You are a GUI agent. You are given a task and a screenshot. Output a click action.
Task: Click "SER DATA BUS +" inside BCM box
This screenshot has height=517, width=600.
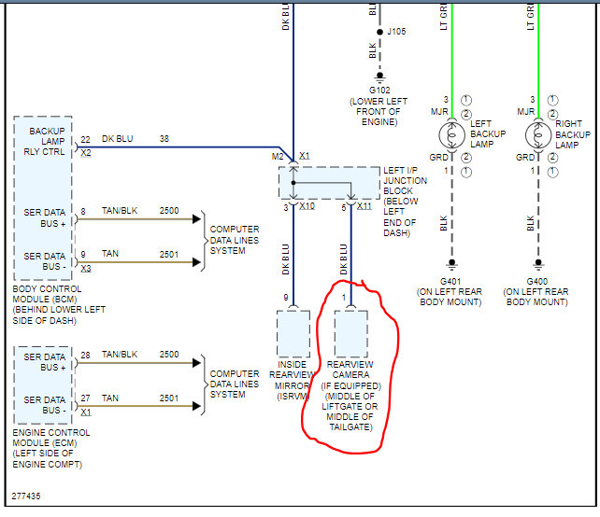pos(44,217)
